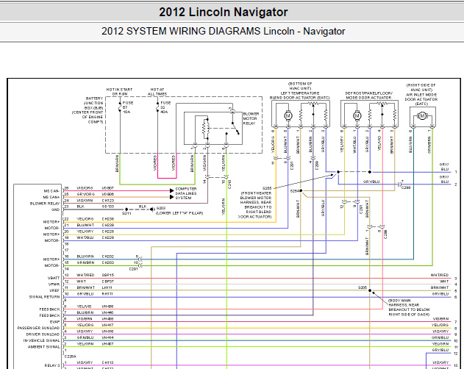The height and width of the screenshot is (369, 464).
Task: Click the 'FUSE 57 10A' label
Action: tap(127, 107)
